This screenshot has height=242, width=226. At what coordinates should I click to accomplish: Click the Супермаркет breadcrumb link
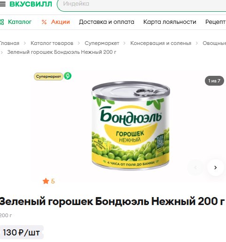point(102,43)
